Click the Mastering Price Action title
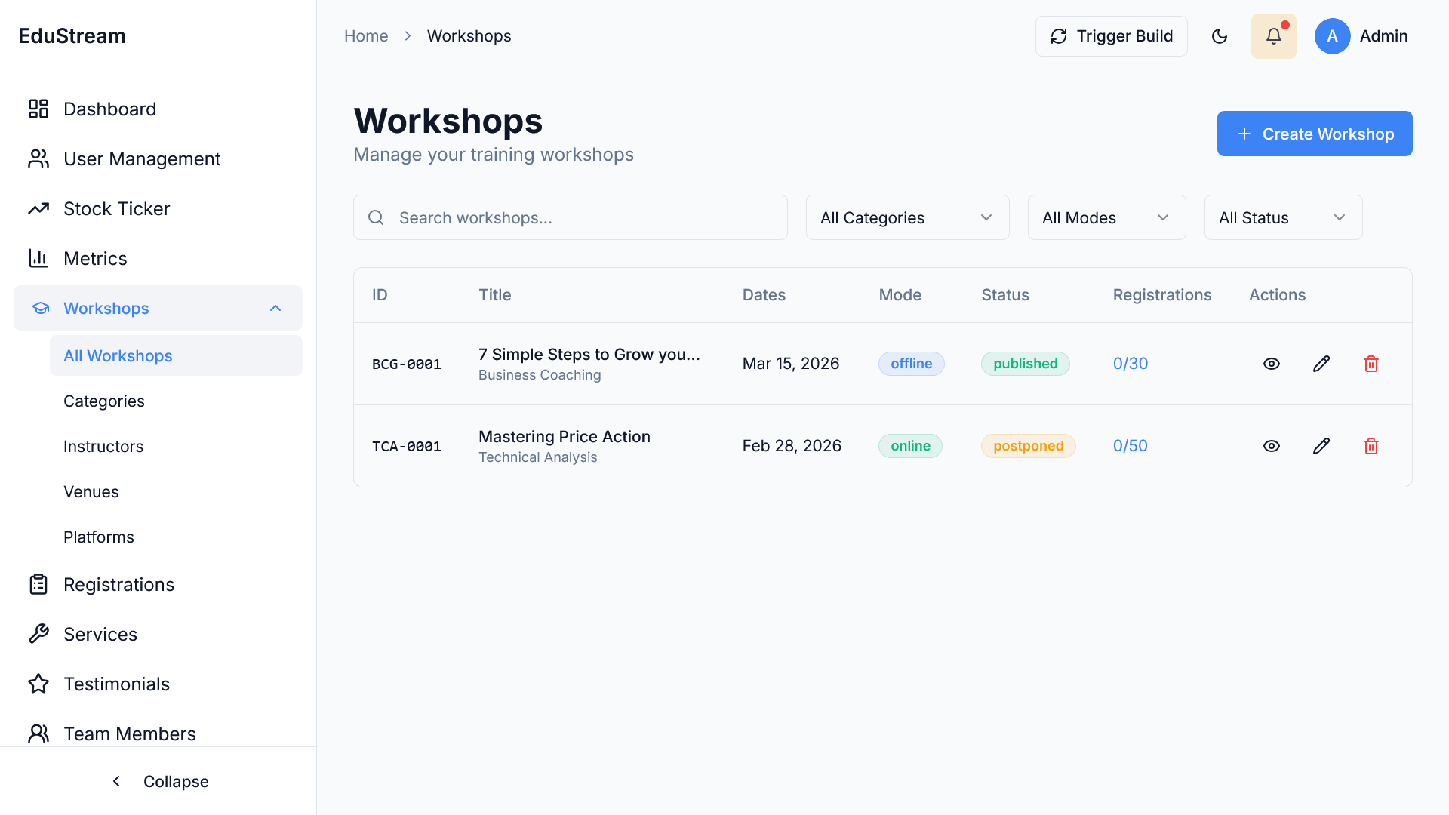The image size is (1449, 815). click(x=565, y=436)
